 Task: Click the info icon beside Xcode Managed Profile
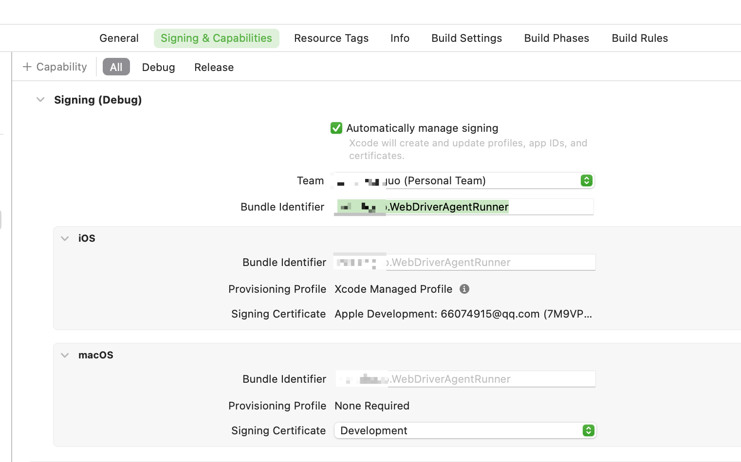point(464,289)
